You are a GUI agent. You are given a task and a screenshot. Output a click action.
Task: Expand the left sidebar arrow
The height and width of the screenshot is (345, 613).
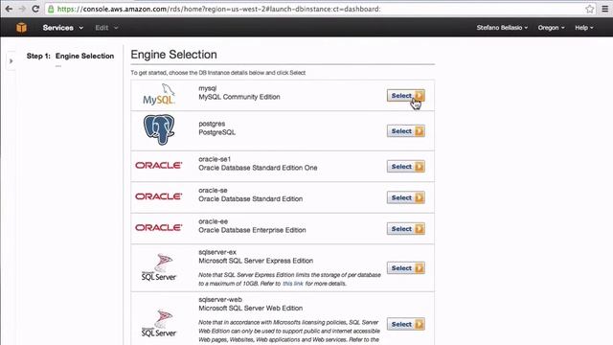point(11,61)
